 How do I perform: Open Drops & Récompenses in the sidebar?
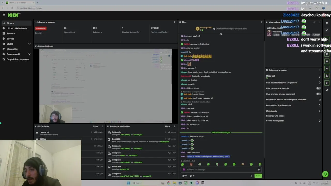pos(17,59)
